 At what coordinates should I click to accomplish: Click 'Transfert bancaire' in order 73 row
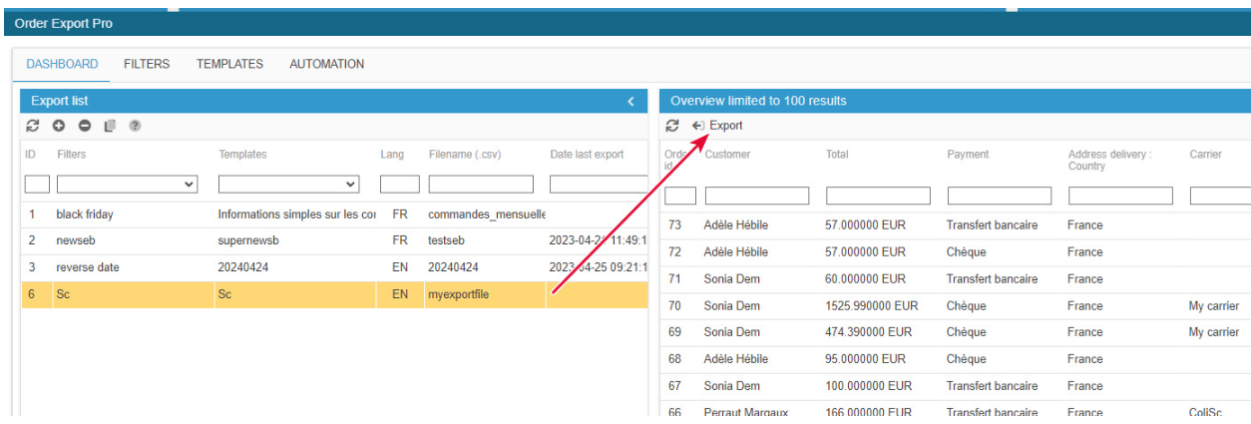point(992,225)
